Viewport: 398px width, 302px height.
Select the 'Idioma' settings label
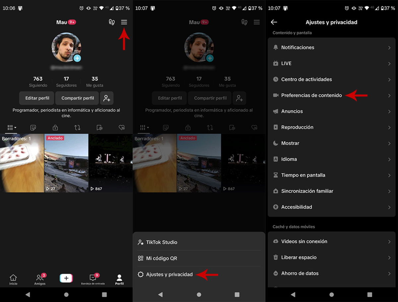tap(289, 159)
